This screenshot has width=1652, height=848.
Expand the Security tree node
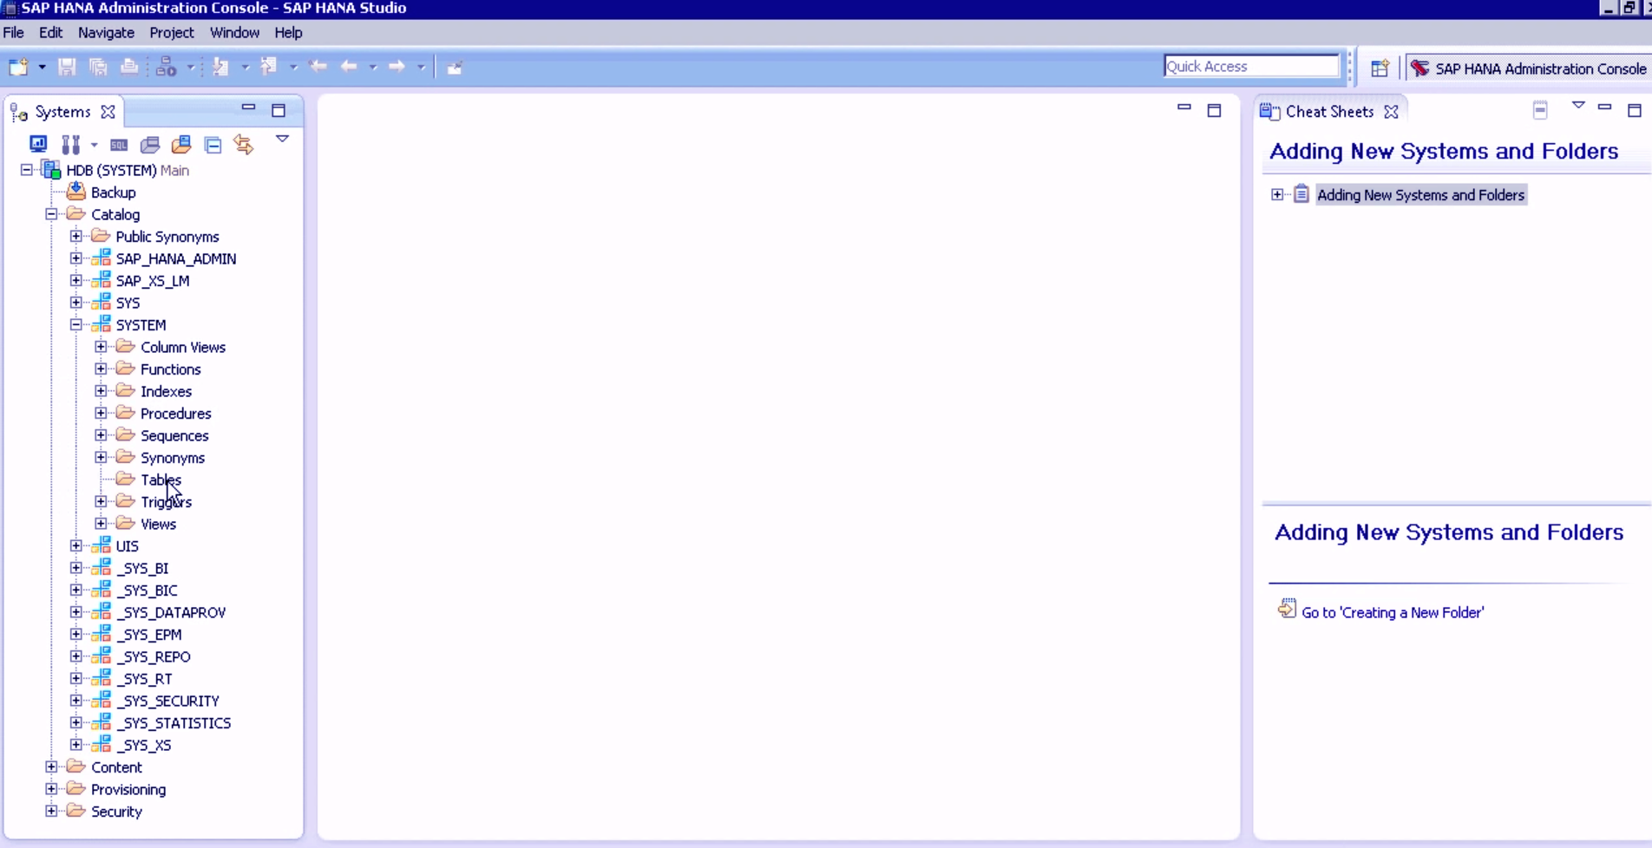tap(50, 812)
